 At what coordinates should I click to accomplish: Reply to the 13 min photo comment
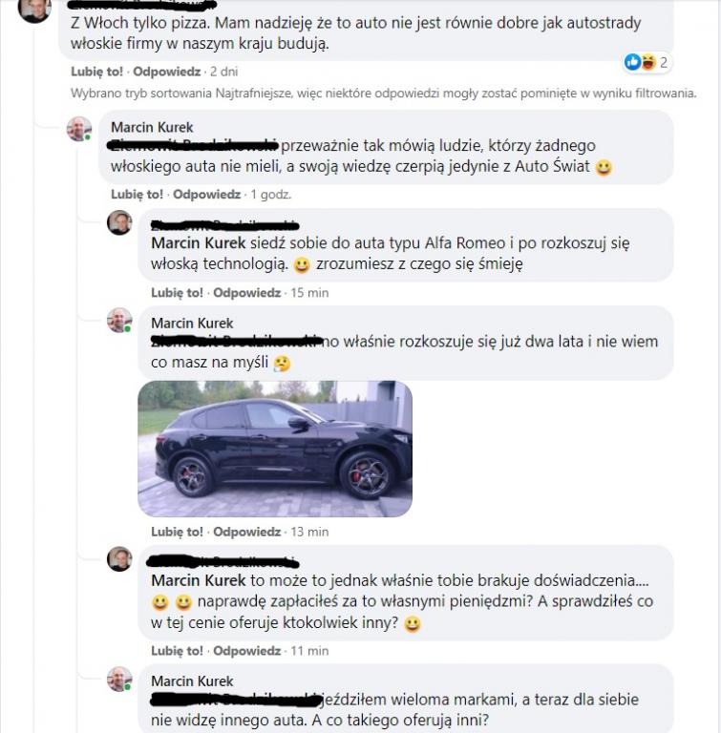[247, 532]
